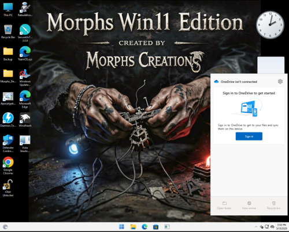Viewport: 289px width, 232px height.
Task: Open OneDrive settings gear icon
Action: coord(280,82)
